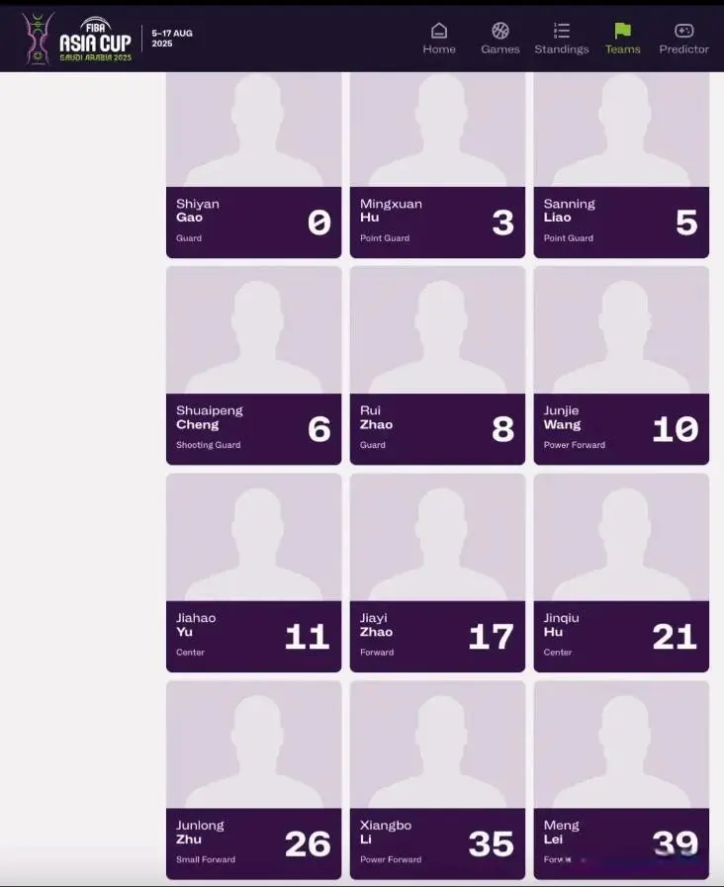View Sanning Liao point guard profile
724x887 pixels.
click(x=621, y=164)
